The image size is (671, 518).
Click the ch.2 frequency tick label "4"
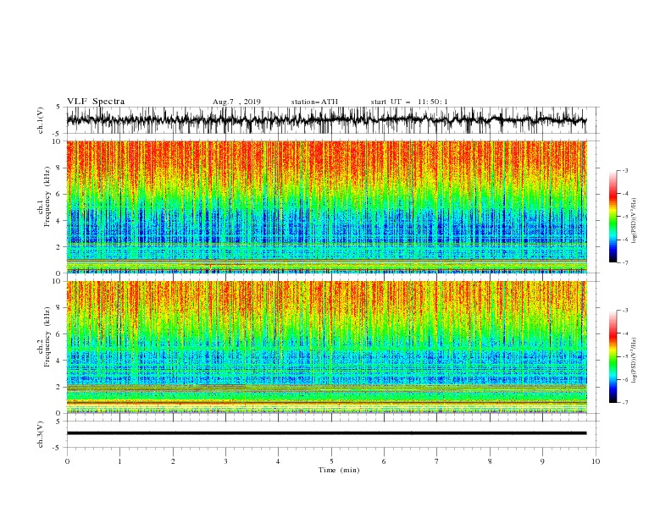[x=59, y=361]
